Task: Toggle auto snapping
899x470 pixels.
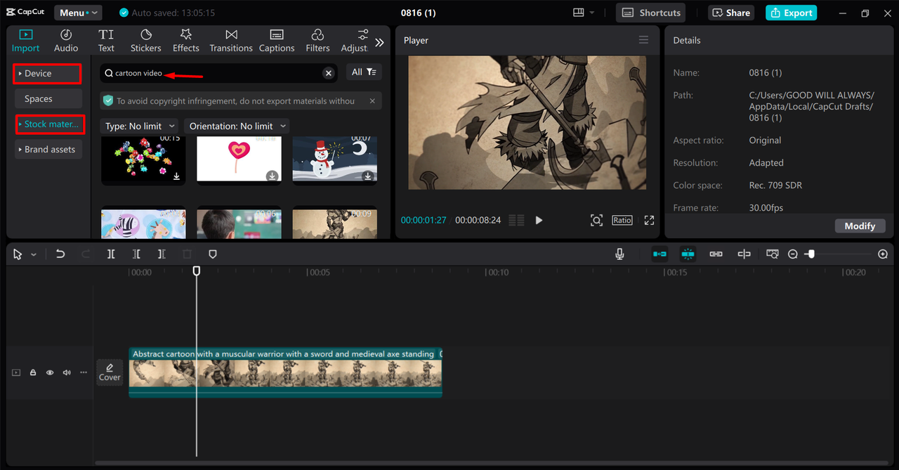Action: (688, 254)
